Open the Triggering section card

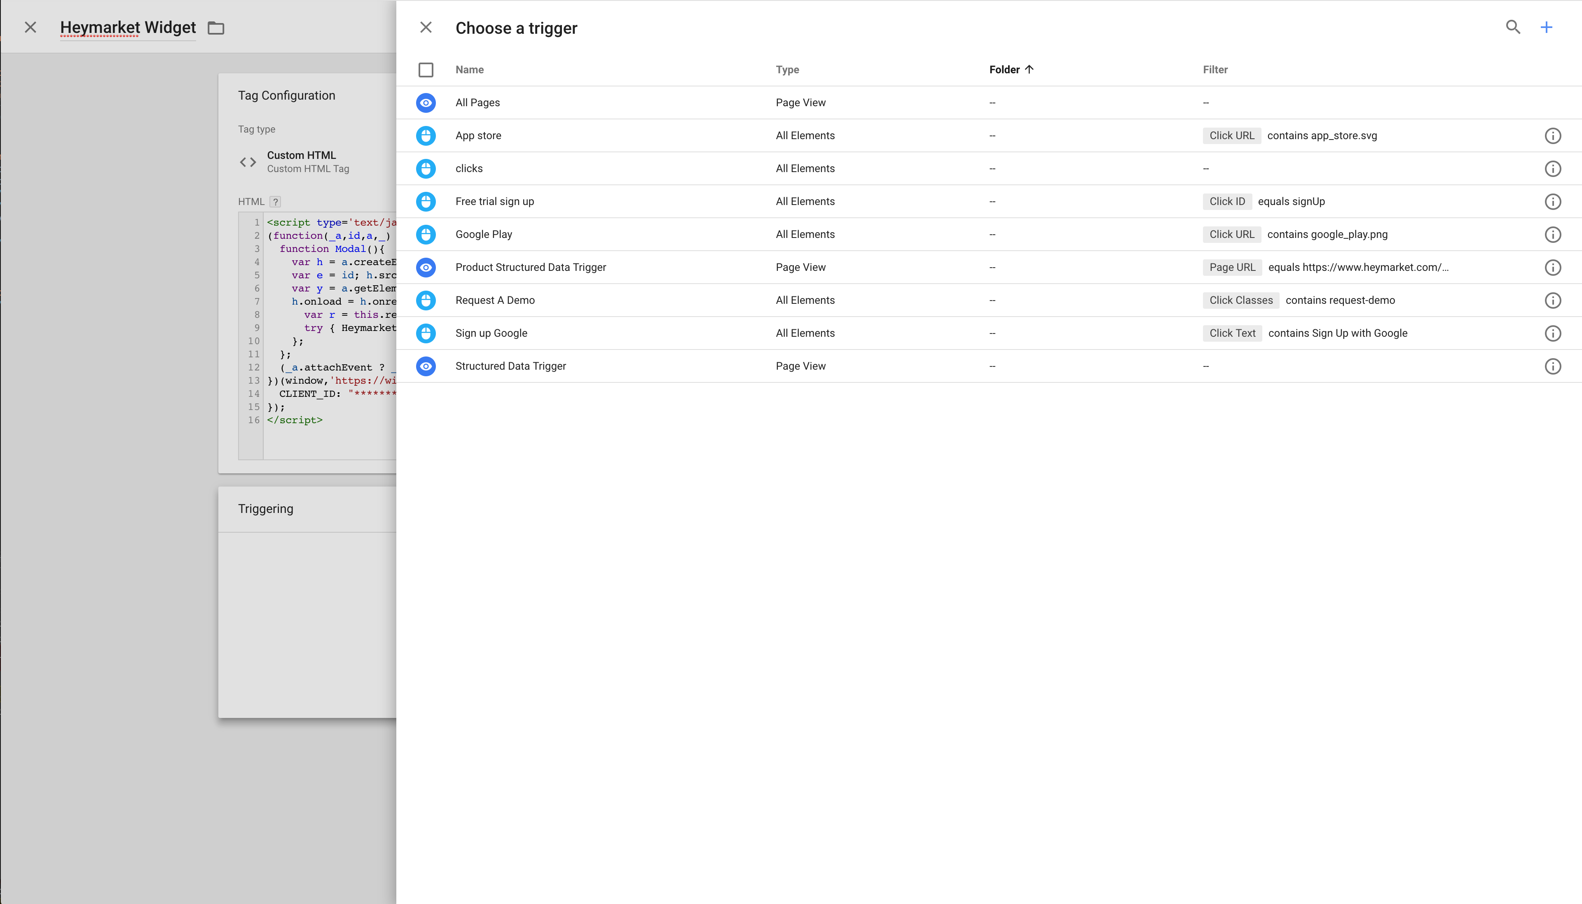(x=307, y=601)
